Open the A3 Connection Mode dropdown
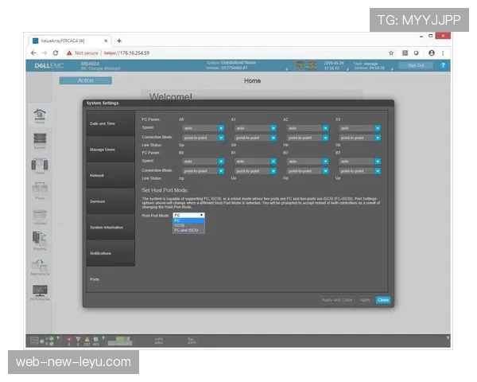 (360, 138)
